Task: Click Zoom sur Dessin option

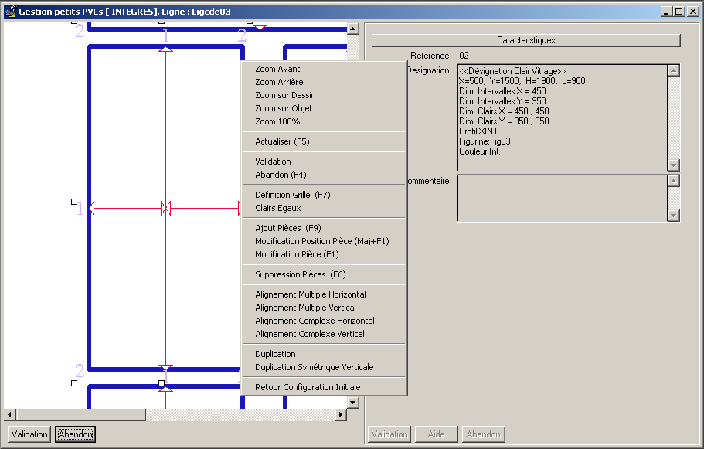Action: pyautogui.click(x=285, y=95)
